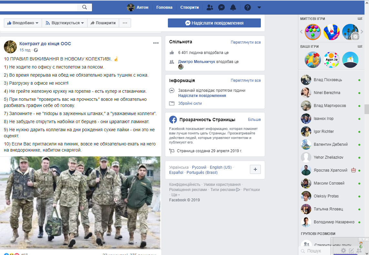Launch the bubble shooter instant game icon

[x=313, y=32]
